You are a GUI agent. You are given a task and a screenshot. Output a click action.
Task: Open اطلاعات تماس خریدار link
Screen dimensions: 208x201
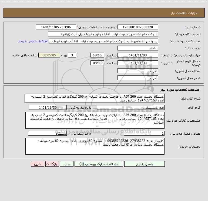(x=33, y=41)
